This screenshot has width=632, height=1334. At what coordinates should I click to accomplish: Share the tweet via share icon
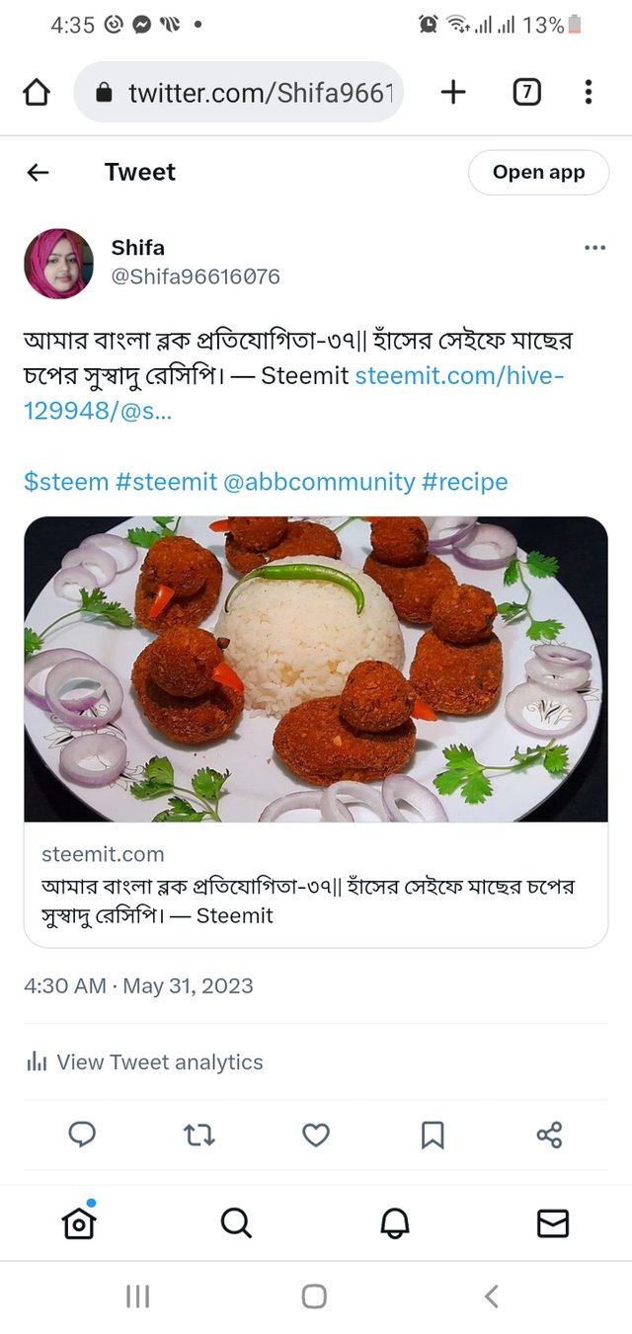click(549, 1135)
